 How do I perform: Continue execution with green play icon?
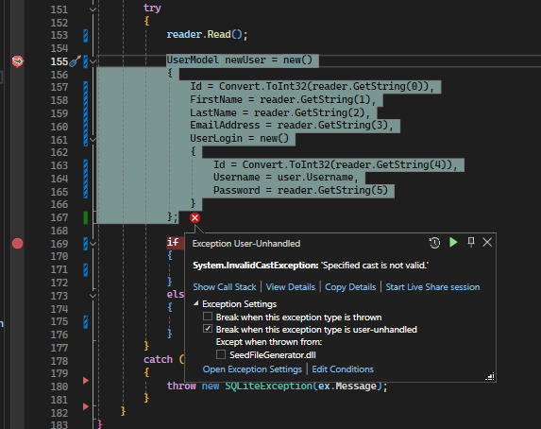453,243
